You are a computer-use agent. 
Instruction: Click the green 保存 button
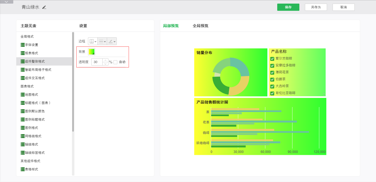coord(288,7)
